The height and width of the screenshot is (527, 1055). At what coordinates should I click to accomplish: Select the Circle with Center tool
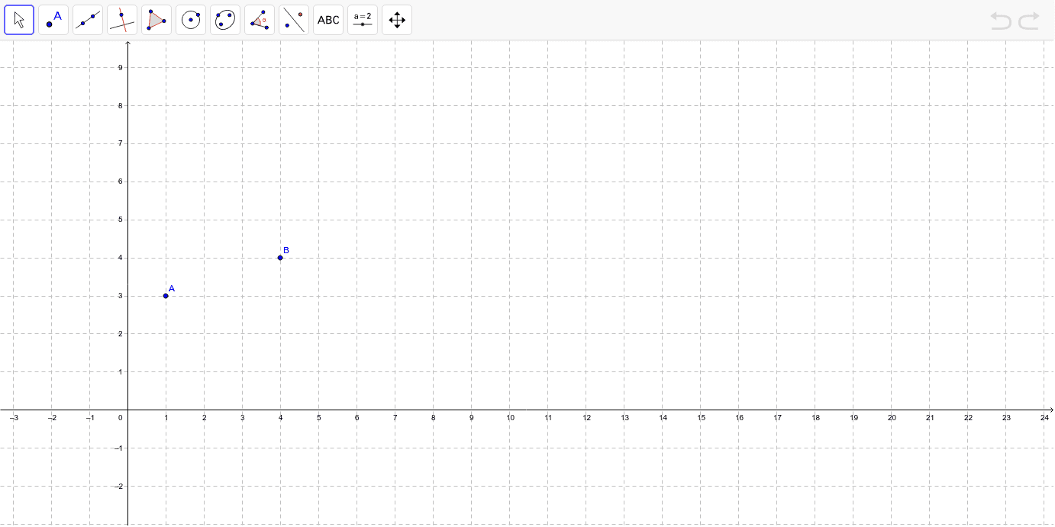click(191, 20)
